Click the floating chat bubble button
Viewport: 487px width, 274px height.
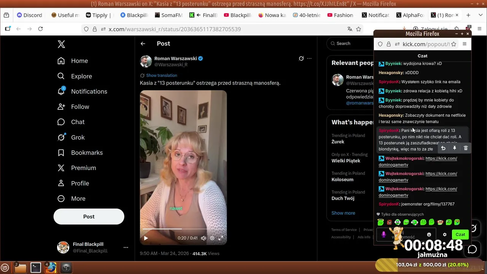point(472,249)
